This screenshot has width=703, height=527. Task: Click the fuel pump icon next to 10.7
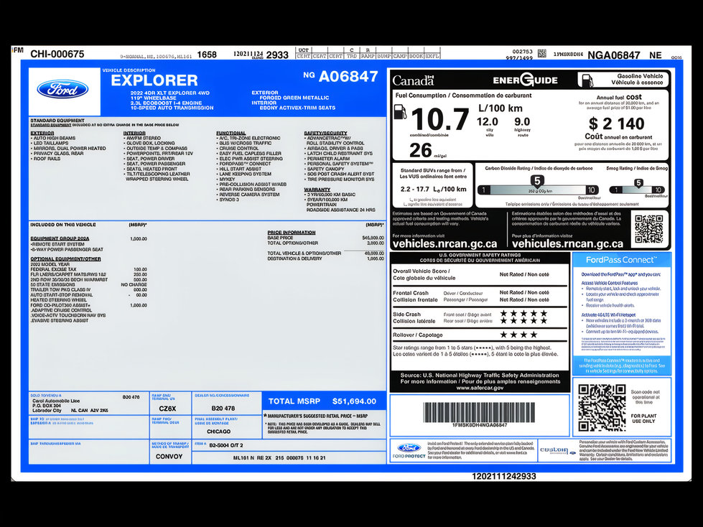point(399,111)
